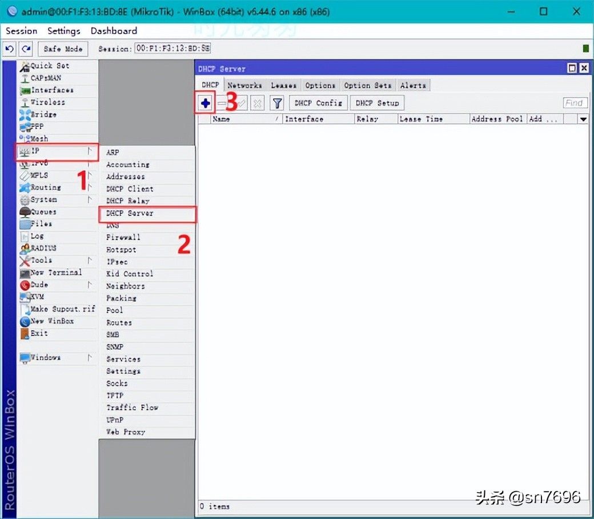Open the Settings menu
The height and width of the screenshot is (519, 594).
tap(63, 31)
